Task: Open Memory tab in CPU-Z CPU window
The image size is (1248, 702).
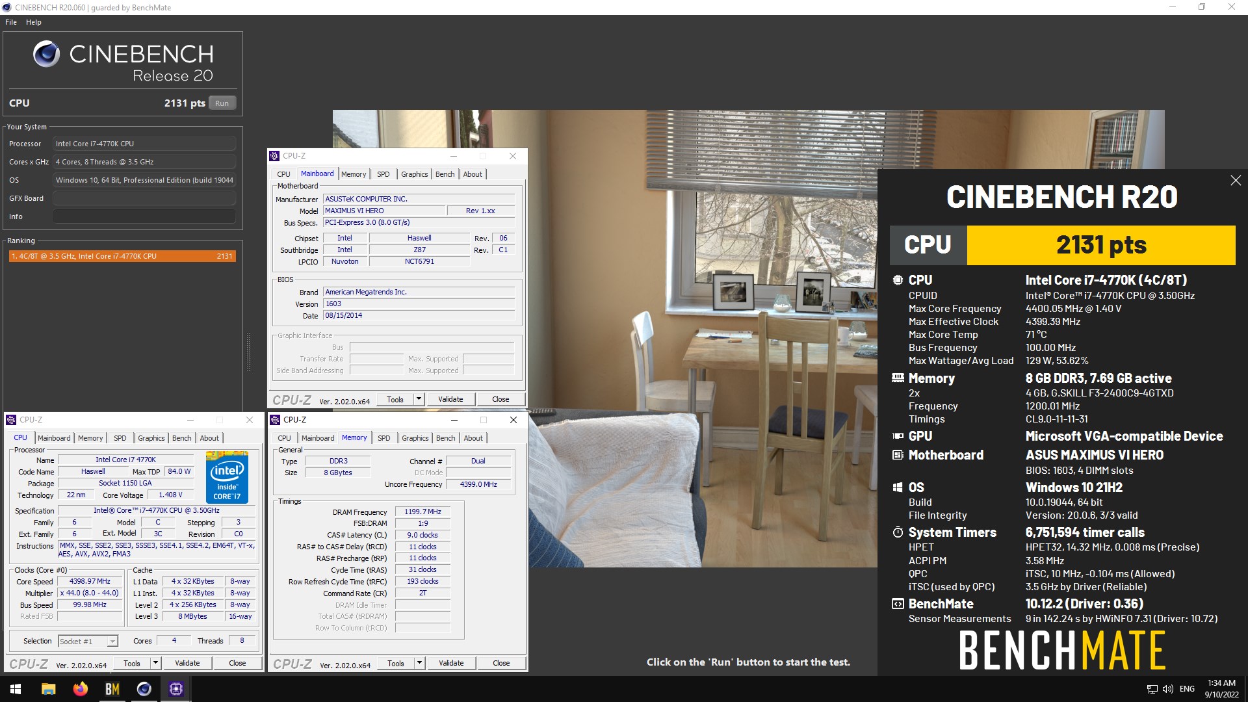Action: click(90, 438)
